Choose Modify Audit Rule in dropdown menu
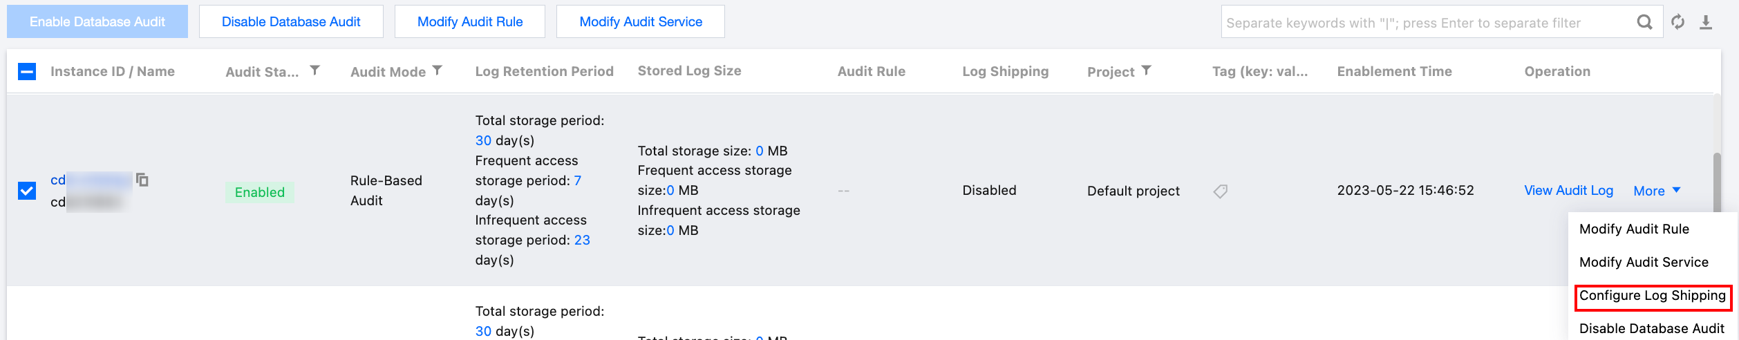This screenshot has width=1739, height=340. [x=1634, y=229]
